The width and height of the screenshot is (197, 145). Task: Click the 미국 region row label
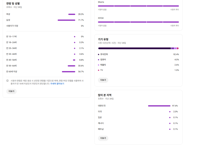click(100, 112)
